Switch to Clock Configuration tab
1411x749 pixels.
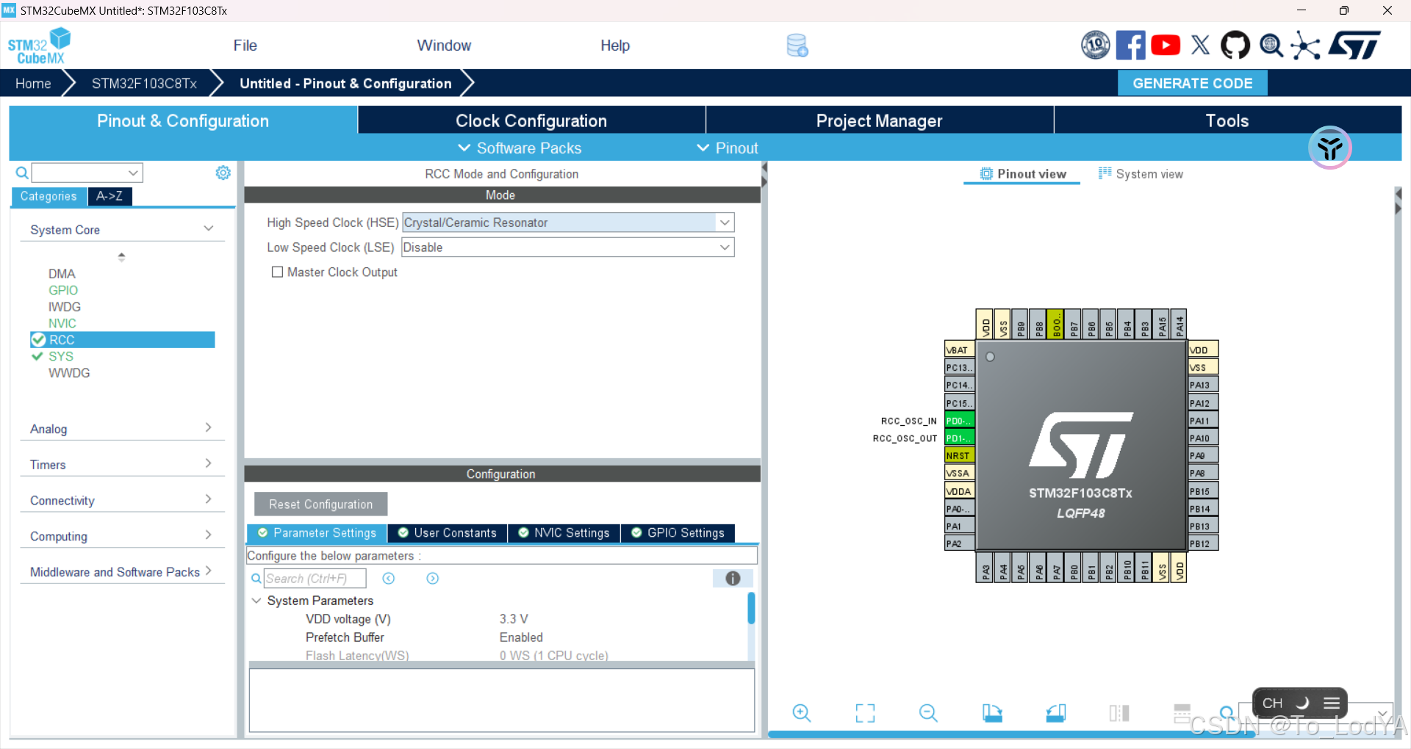click(531, 120)
